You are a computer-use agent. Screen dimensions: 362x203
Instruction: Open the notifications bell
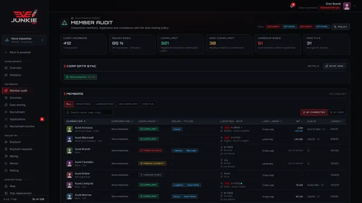(x=292, y=6)
